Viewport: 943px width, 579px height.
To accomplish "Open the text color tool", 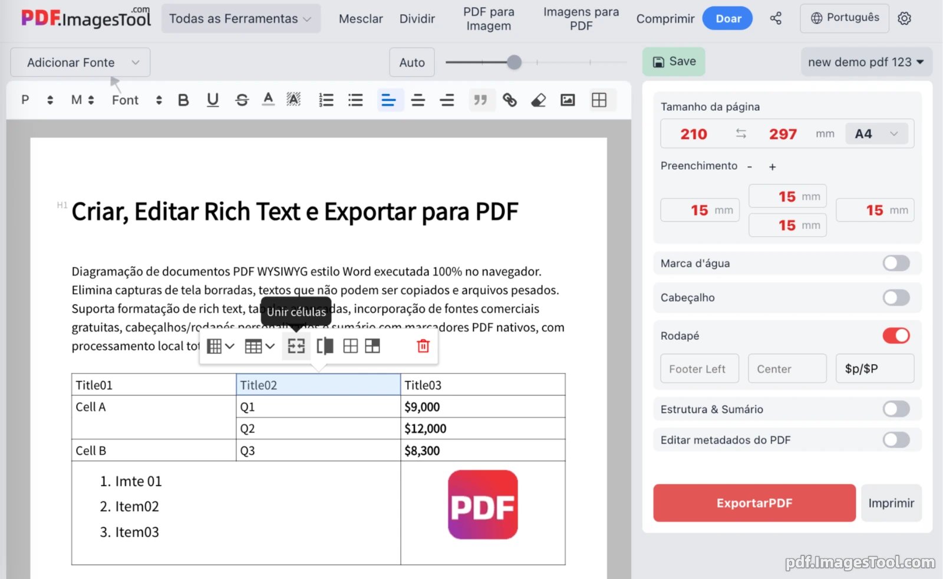I will [268, 100].
